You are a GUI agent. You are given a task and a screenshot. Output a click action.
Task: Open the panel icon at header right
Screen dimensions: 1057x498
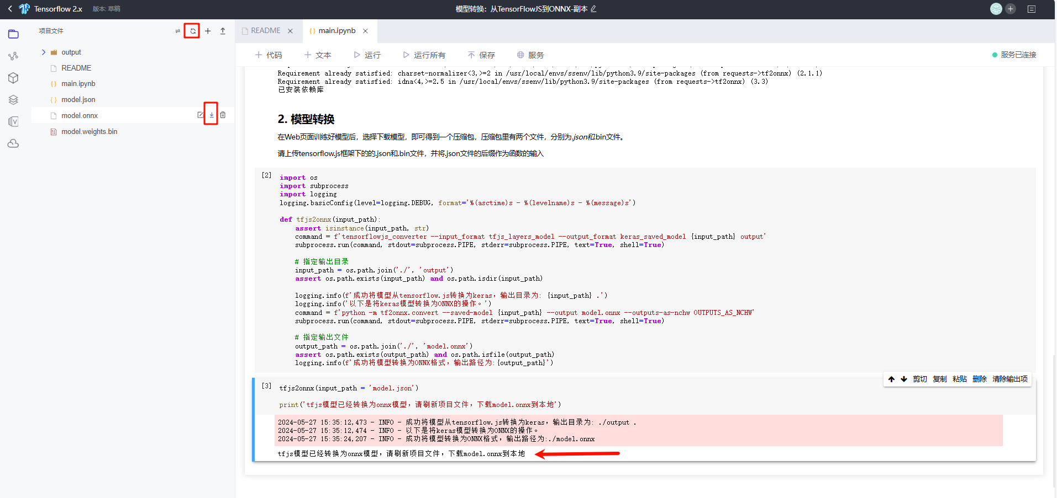1032,9
